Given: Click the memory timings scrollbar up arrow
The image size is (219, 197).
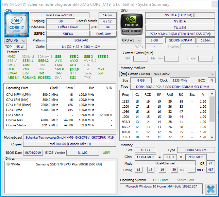Looking at the screenshot, I should [212, 94].
